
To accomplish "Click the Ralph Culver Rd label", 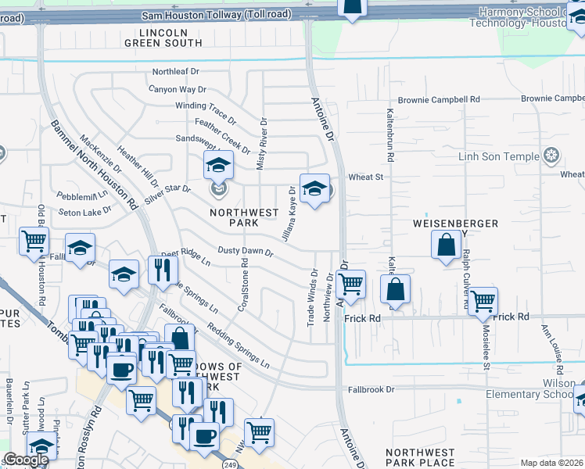I will pyautogui.click(x=466, y=279).
